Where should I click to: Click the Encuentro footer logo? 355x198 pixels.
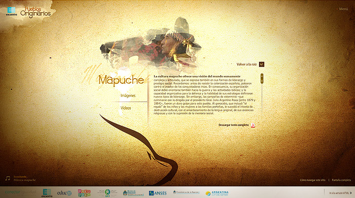point(47,193)
